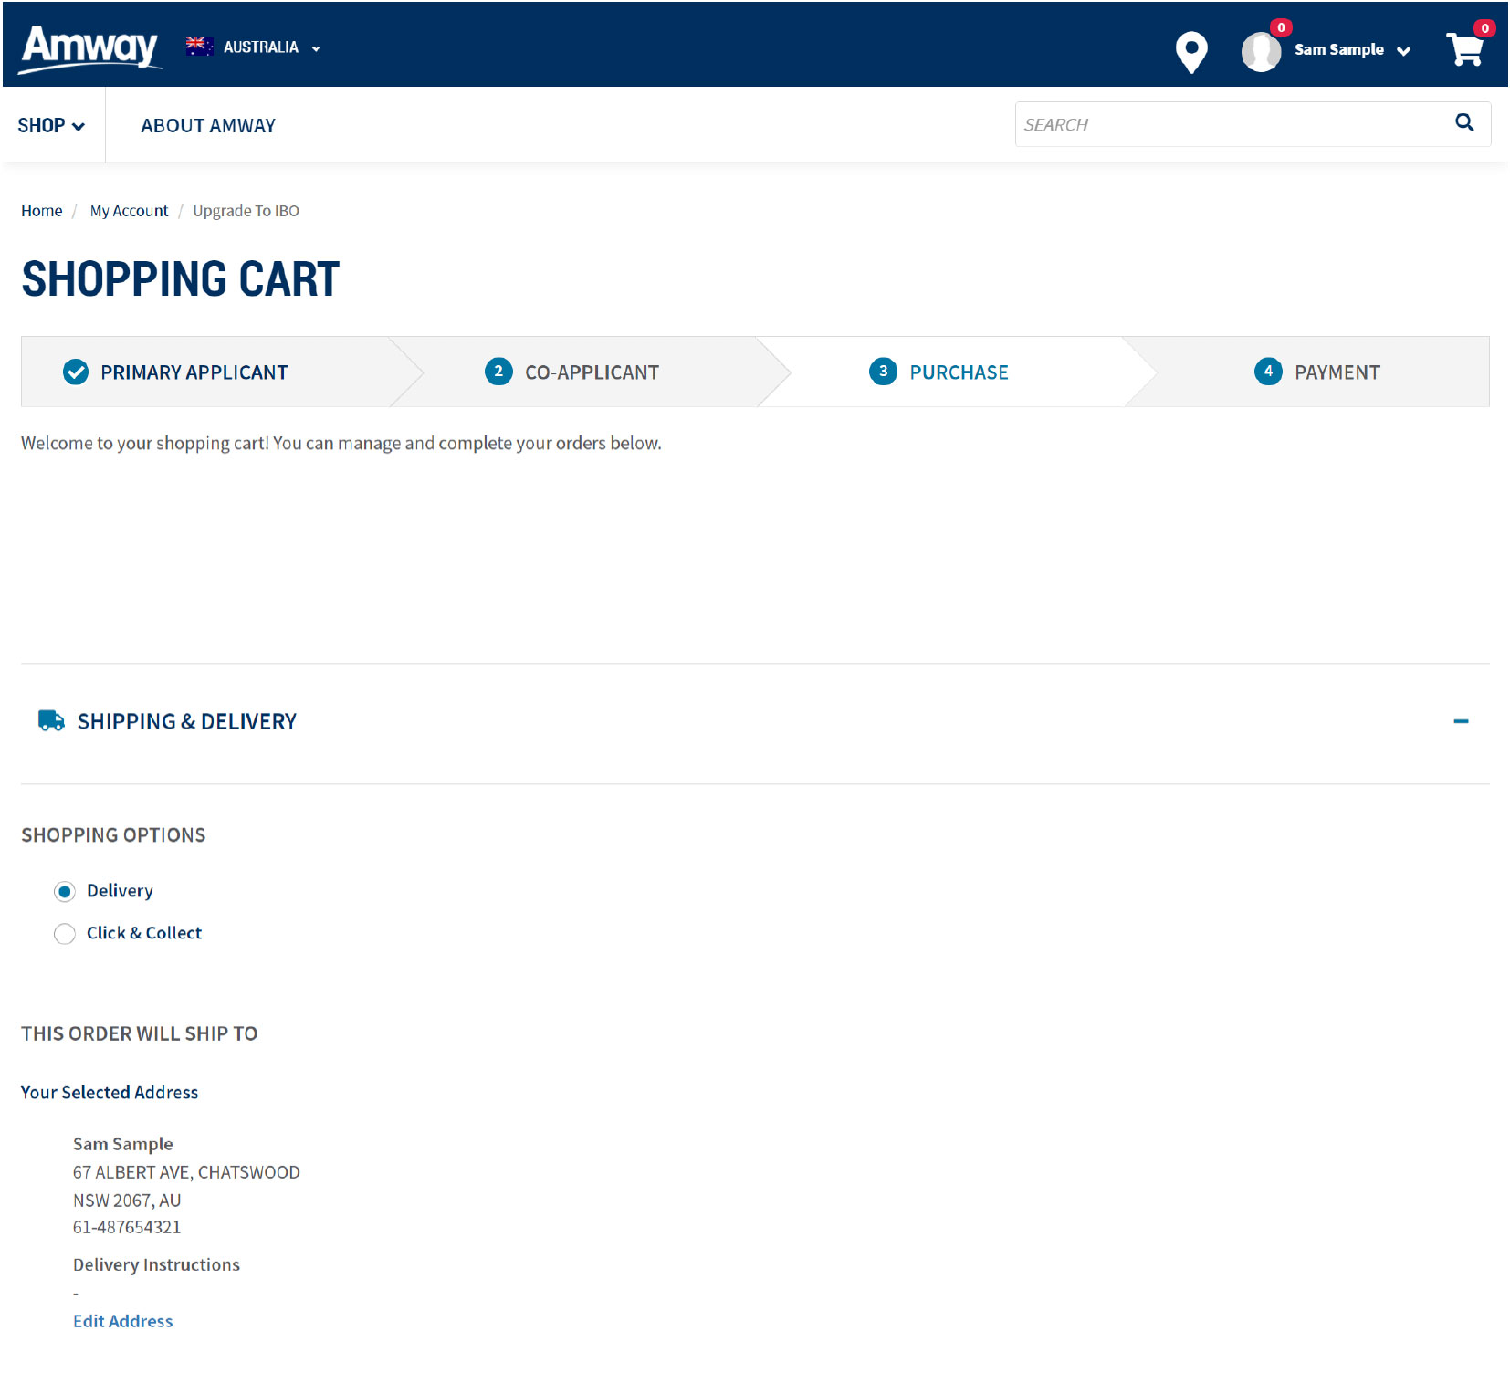Click the Upgrade To IBO breadcrumb
1510x1384 pixels.
click(246, 211)
